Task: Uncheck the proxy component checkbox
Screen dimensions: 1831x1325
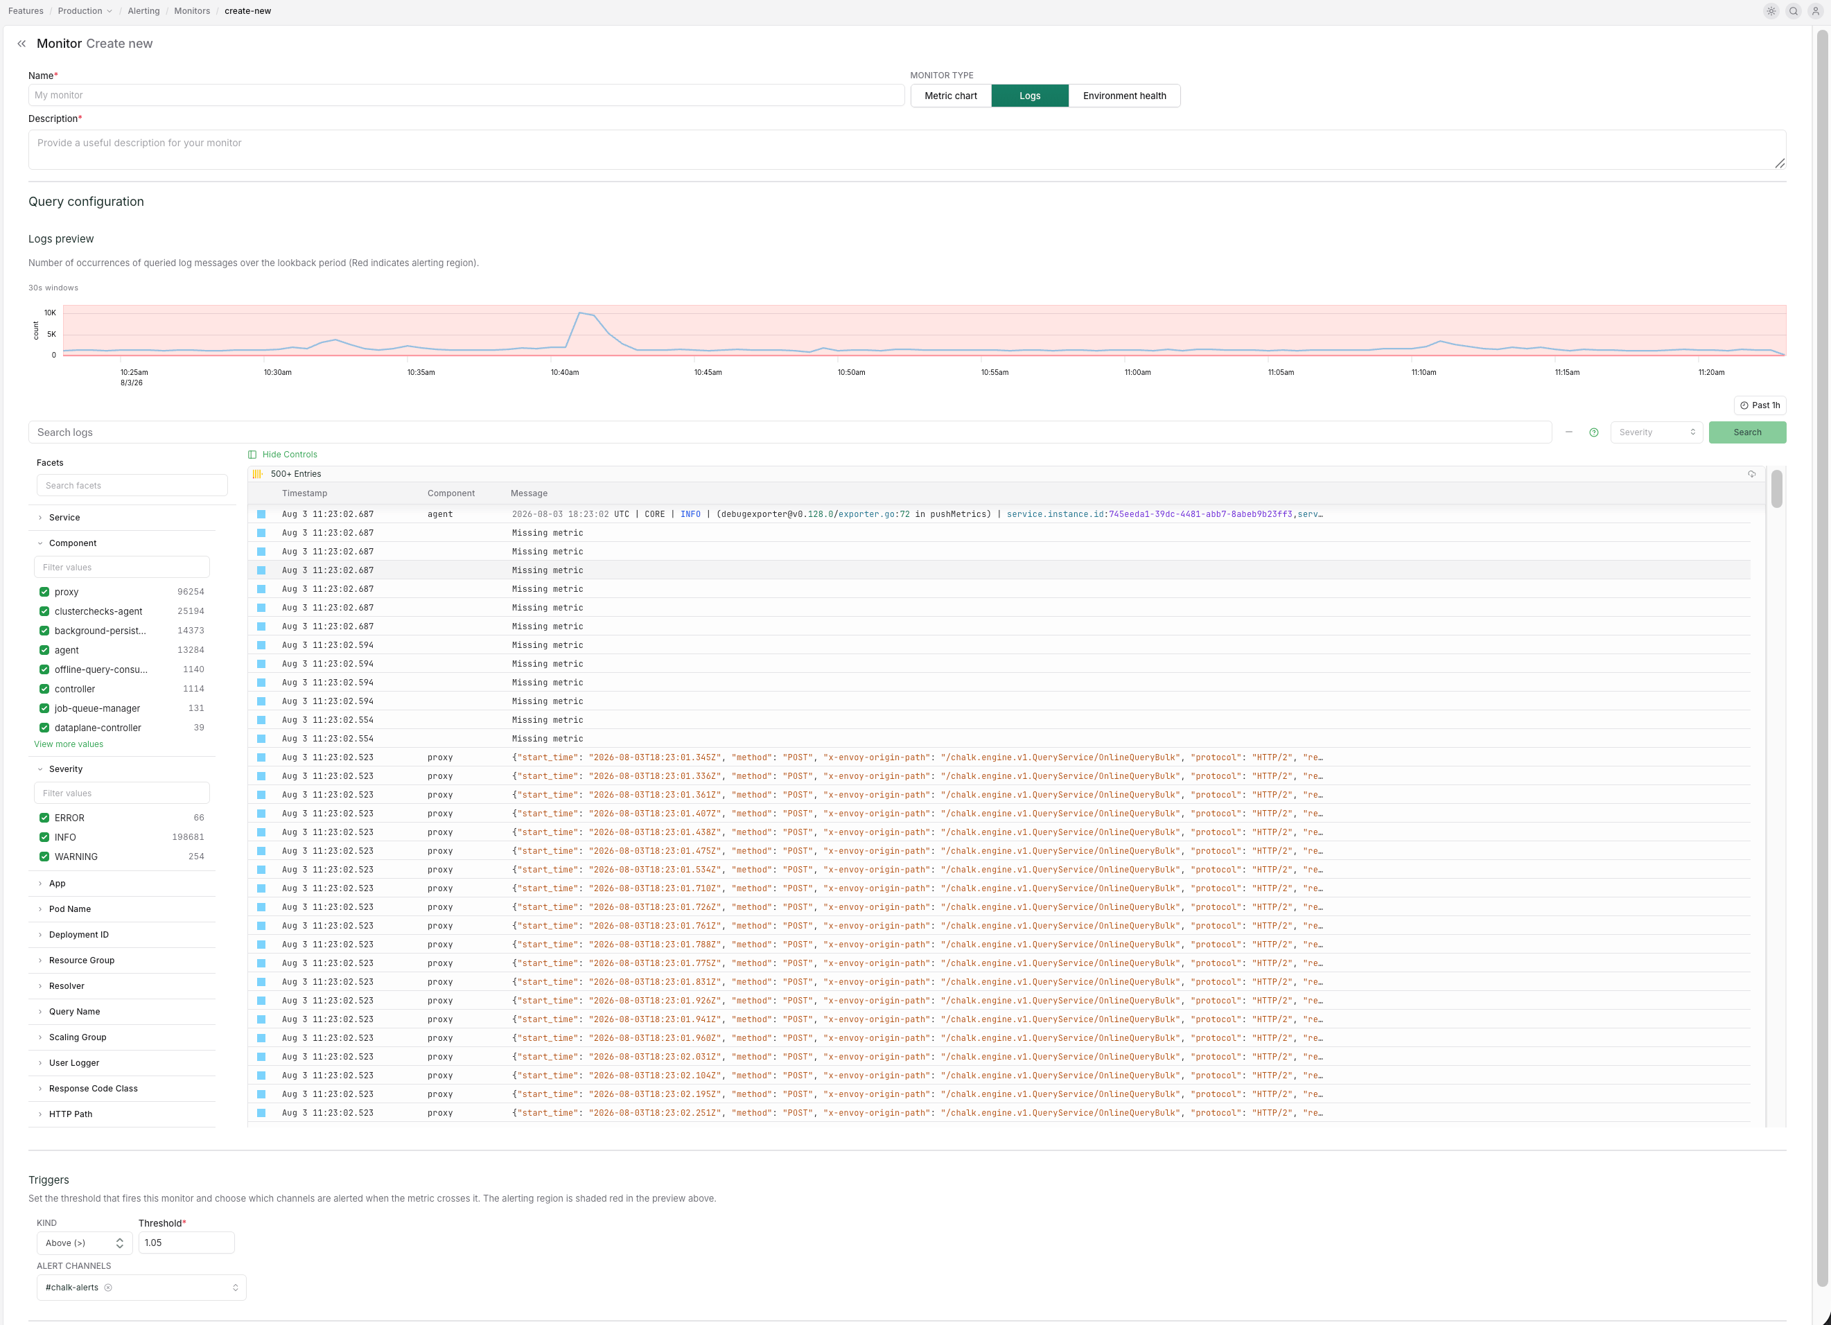Action: 44,592
